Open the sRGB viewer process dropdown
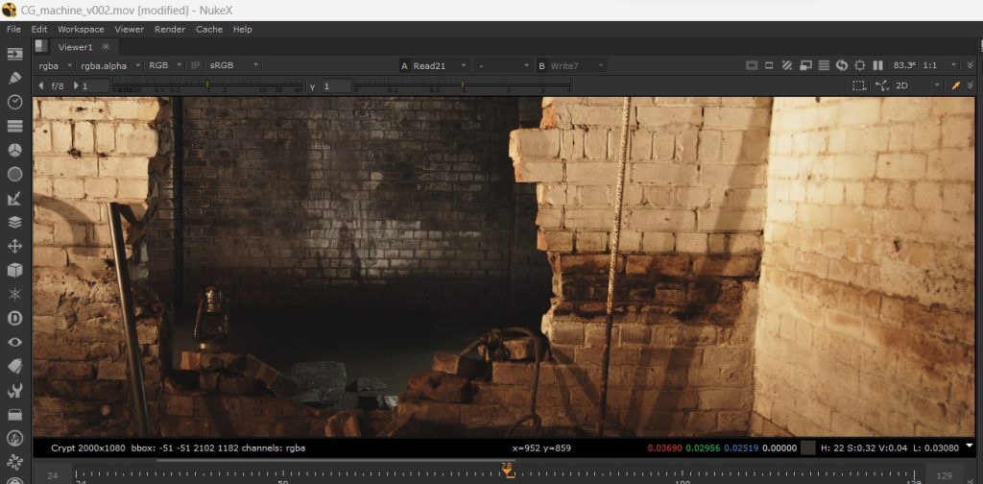983x484 pixels. pyautogui.click(x=234, y=65)
